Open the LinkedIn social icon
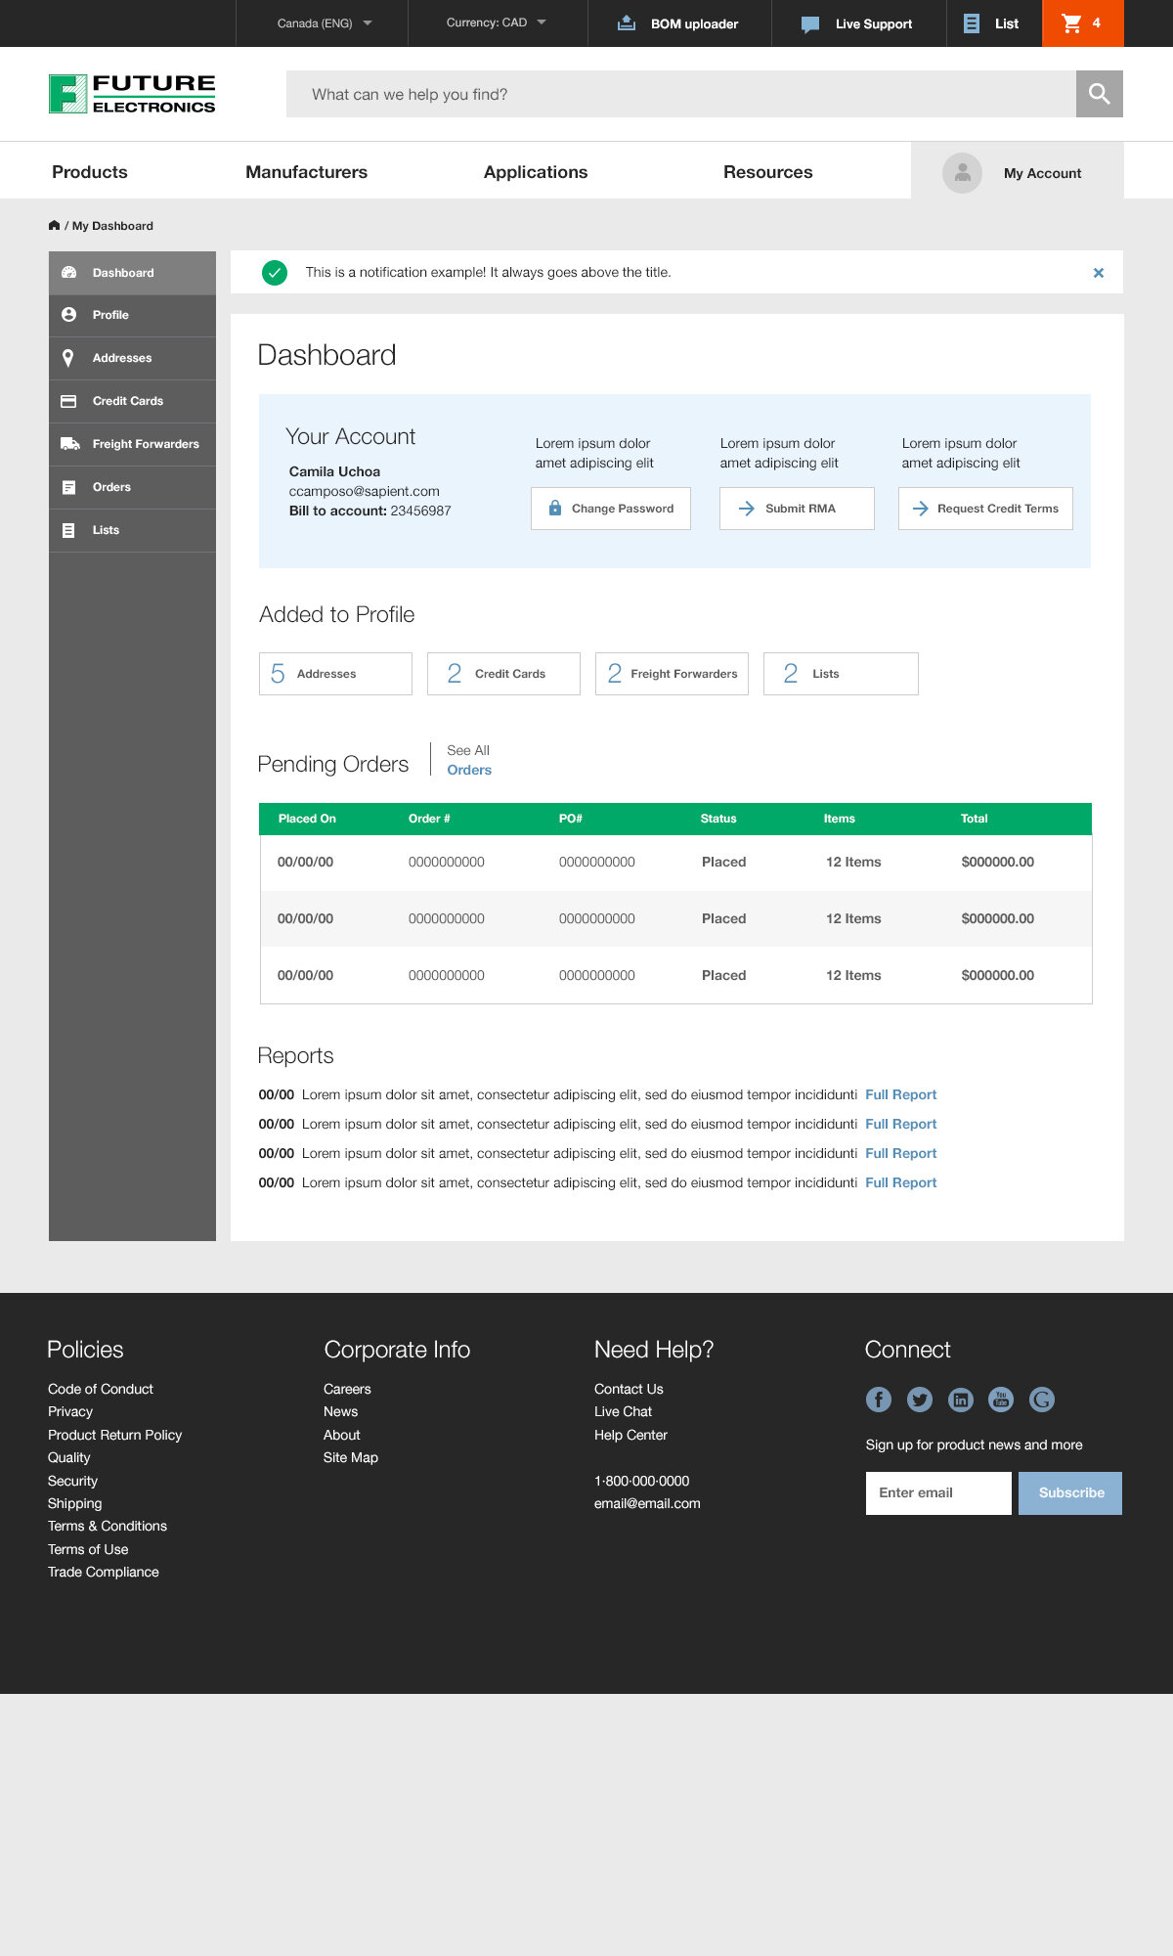The height and width of the screenshot is (1956, 1173). (961, 1400)
